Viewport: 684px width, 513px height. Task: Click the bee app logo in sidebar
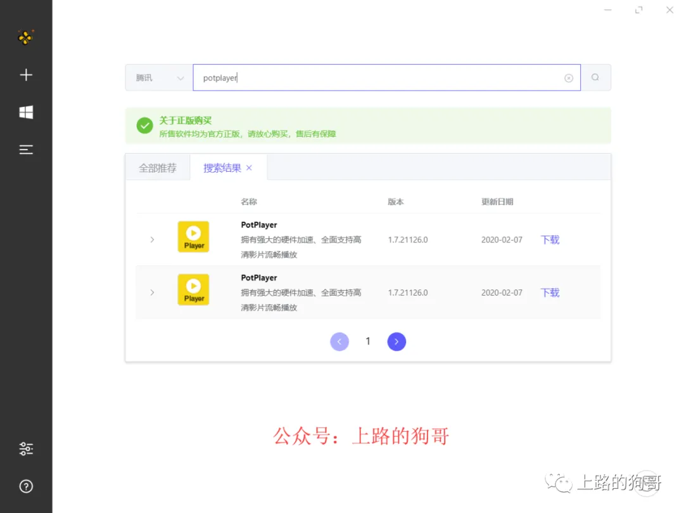pyautogui.click(x=26, y=37)
